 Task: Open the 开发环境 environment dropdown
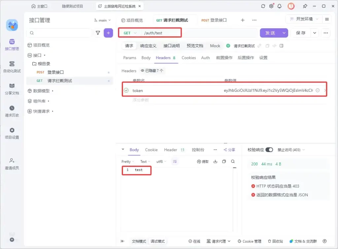click(304, 19)
